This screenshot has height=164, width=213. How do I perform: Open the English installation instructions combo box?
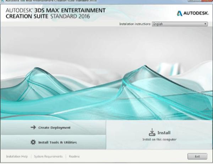(x=179, y=24)
